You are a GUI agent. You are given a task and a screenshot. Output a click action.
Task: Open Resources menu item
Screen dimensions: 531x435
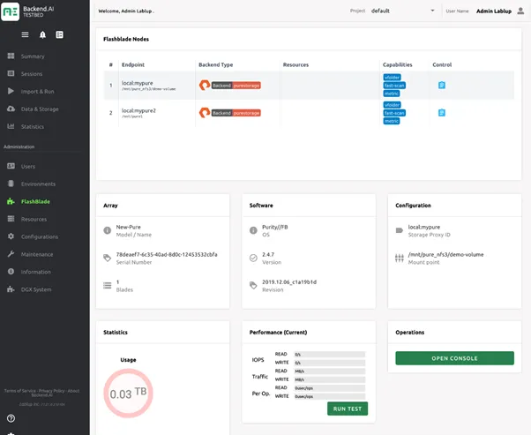coord(34,219)
